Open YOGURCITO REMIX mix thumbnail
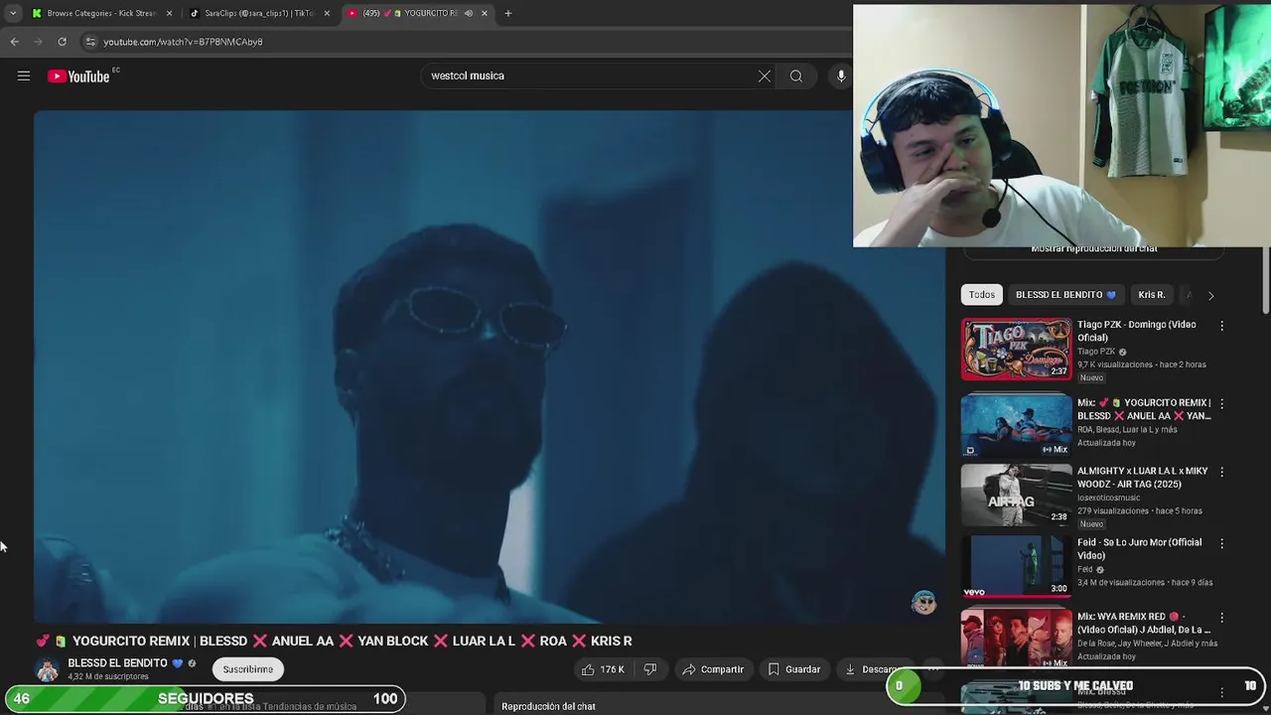Screen dimensions: 1271x715 tap(1017, 425)
